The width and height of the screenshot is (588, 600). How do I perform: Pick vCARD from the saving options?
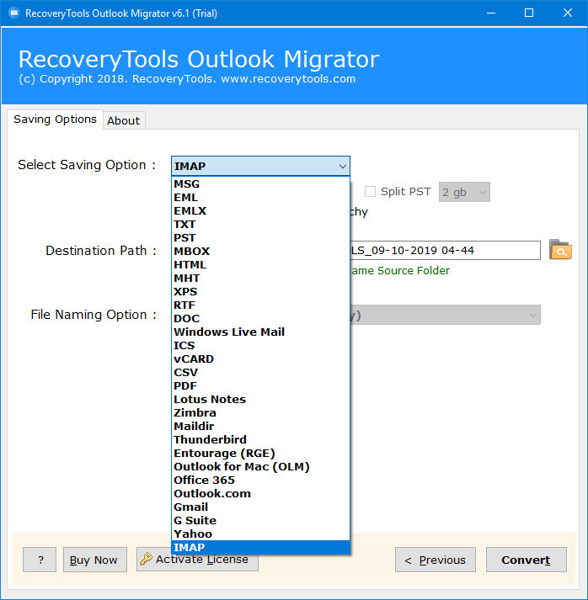tap(260, 359)
